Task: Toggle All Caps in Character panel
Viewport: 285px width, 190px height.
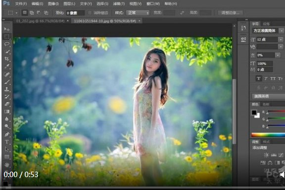Action: 273,78
